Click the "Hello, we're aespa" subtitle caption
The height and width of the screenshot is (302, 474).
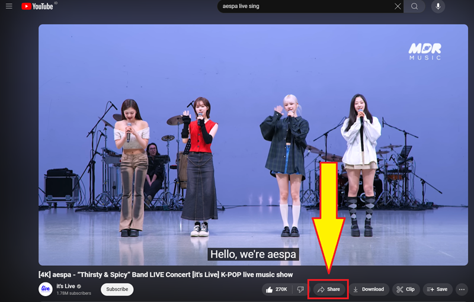(x=252, y=255)
